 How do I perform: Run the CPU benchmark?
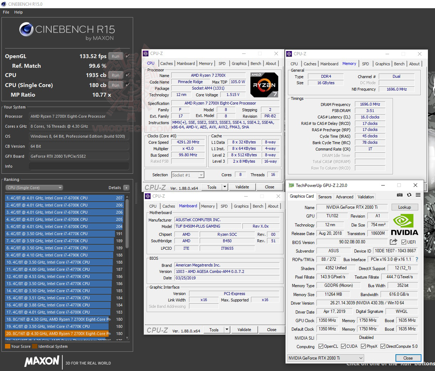tap(116, 75)
